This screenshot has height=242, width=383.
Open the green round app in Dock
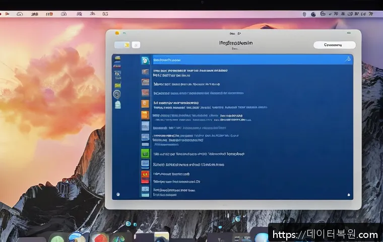coord(57,237)
